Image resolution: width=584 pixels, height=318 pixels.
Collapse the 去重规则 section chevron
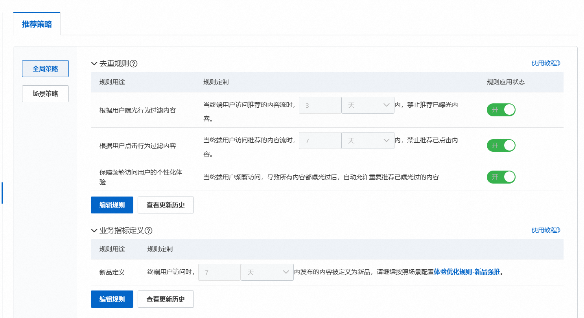[x=94, y=64]
